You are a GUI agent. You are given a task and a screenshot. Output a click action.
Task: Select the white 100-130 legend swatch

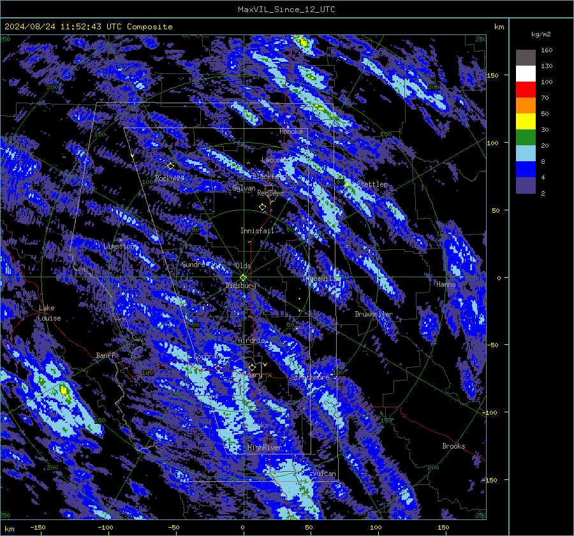[x=526, y=74]
